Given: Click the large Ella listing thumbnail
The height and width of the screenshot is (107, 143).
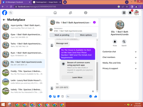Looking at the screenshot, I should click(x=120, y=25).
